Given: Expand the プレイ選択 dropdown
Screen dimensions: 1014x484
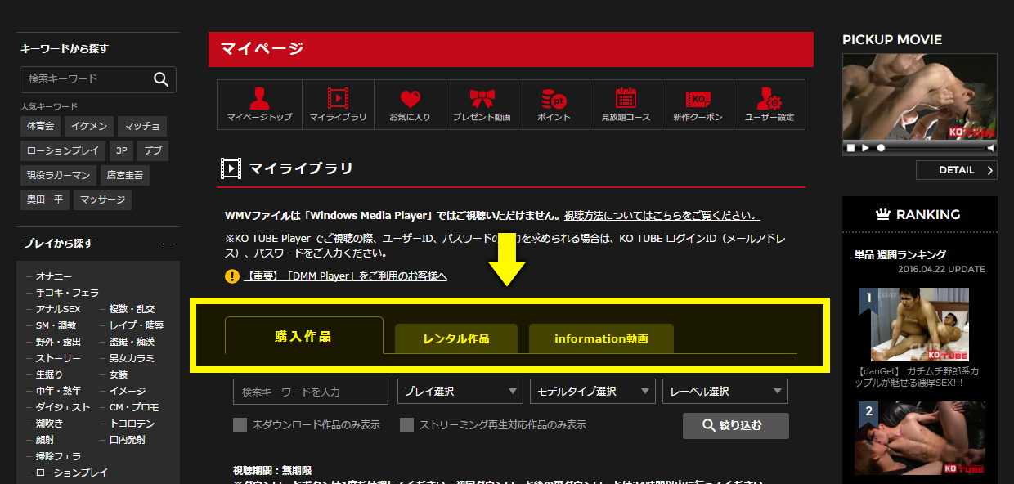Looking at the screenshot, I should (460, 392).
